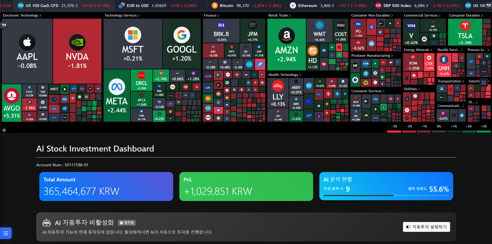Open the Amazon logo tile

[x=287, y=35]
